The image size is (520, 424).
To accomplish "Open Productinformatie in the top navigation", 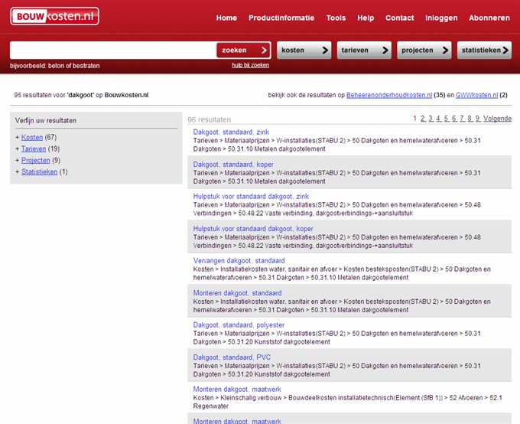I will pos(281,18).
